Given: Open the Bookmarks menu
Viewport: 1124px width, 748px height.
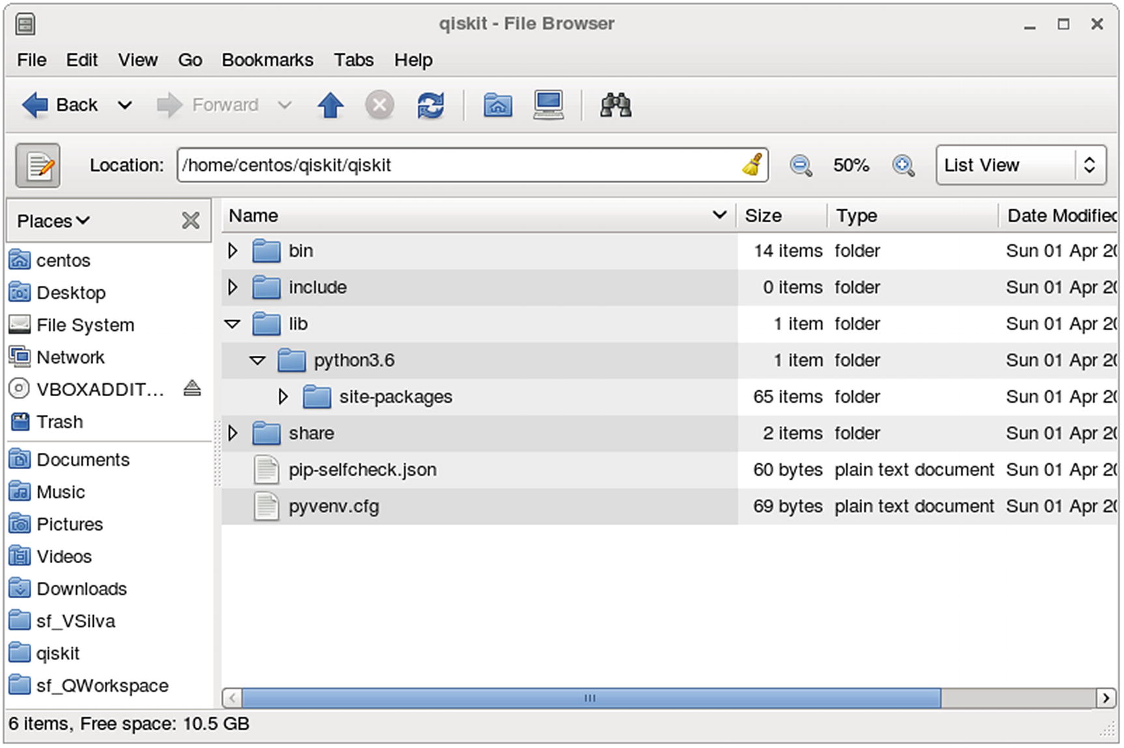Looking at the screenshot, I should tap(267, 60).
